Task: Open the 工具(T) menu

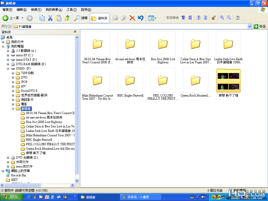Action: (x=72, y=10)
